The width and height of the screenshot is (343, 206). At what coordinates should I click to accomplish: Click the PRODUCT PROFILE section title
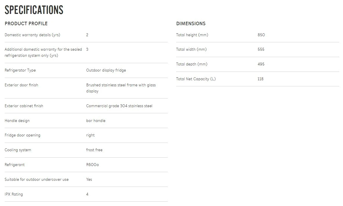26,23
